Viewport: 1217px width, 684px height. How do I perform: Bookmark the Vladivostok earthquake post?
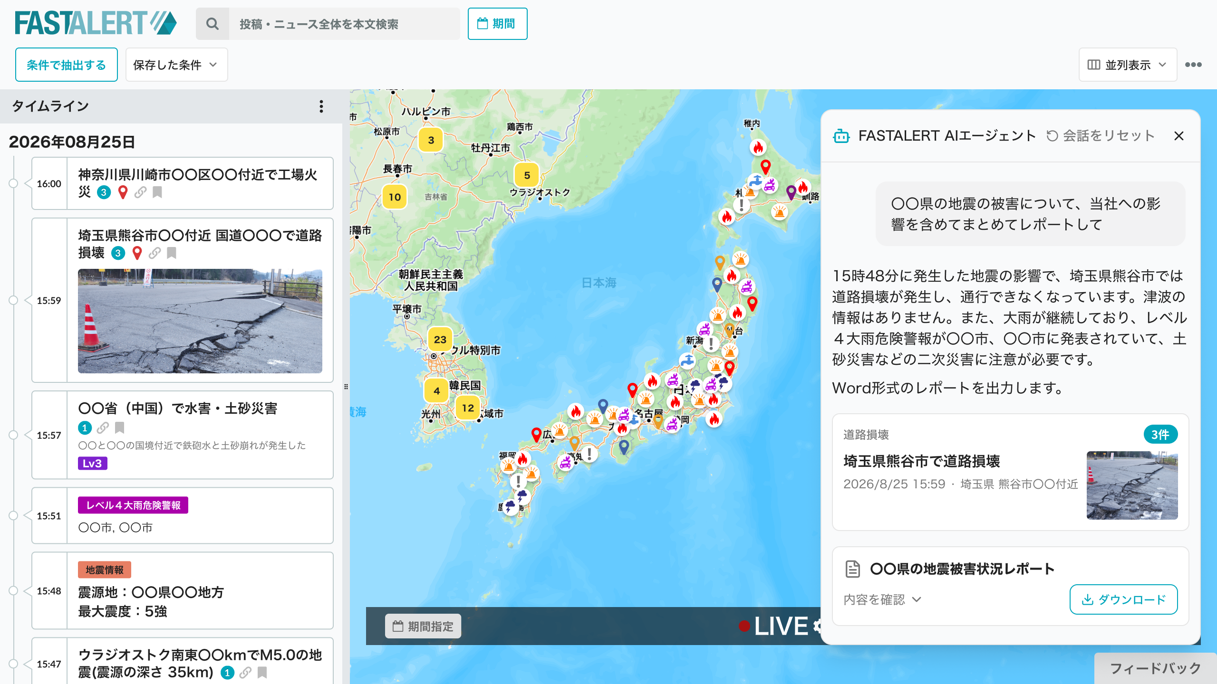[x=262, y=673]
